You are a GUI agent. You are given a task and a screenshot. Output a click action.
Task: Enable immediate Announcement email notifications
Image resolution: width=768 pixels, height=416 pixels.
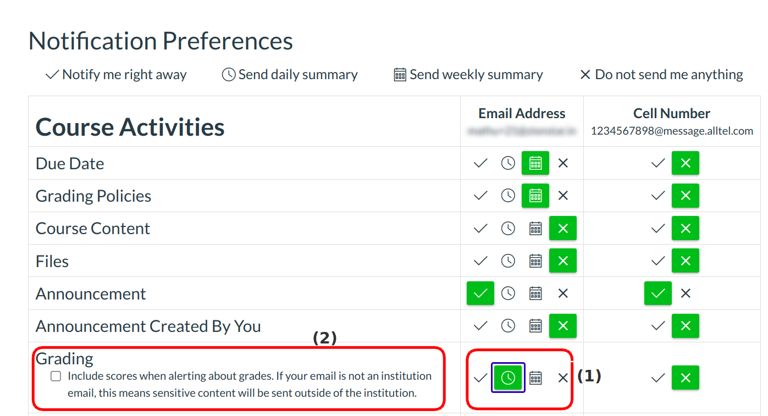coord(480,293)
